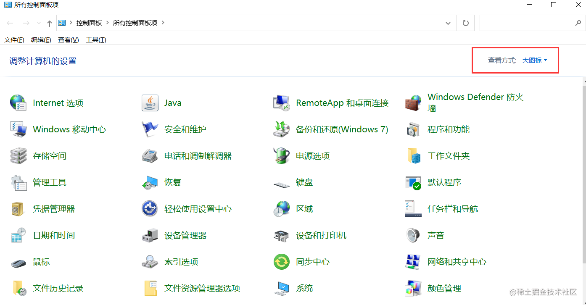Open the 索引选项 magnifier icon
The height and width of the screenshot is (305, 586).
150,262
